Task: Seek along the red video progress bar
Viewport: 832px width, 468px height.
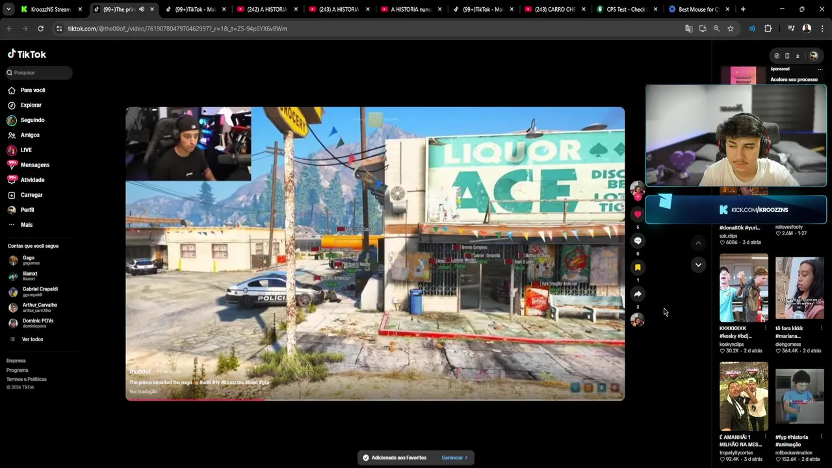Action: [375, 399]
